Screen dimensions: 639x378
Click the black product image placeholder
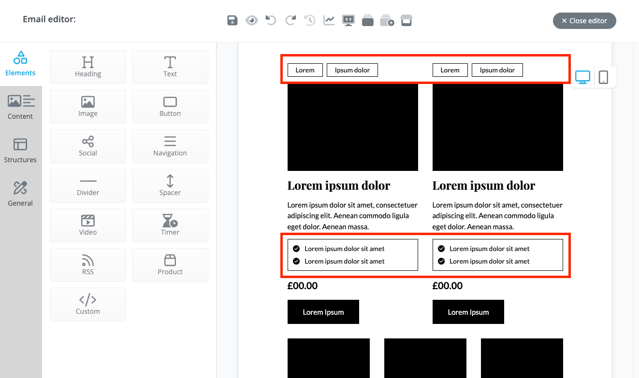pos(352,127)
